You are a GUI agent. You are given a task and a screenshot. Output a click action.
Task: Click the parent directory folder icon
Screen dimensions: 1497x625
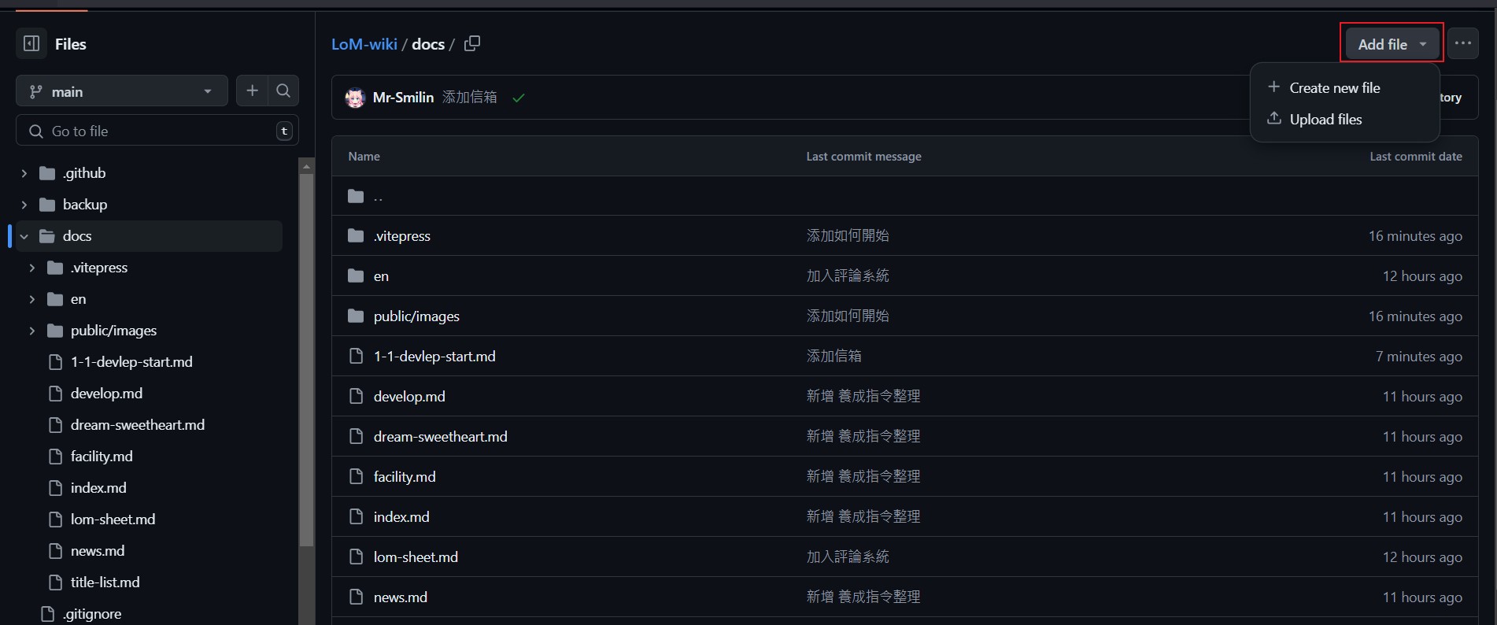pyautogui.click(x=357, y=196)
